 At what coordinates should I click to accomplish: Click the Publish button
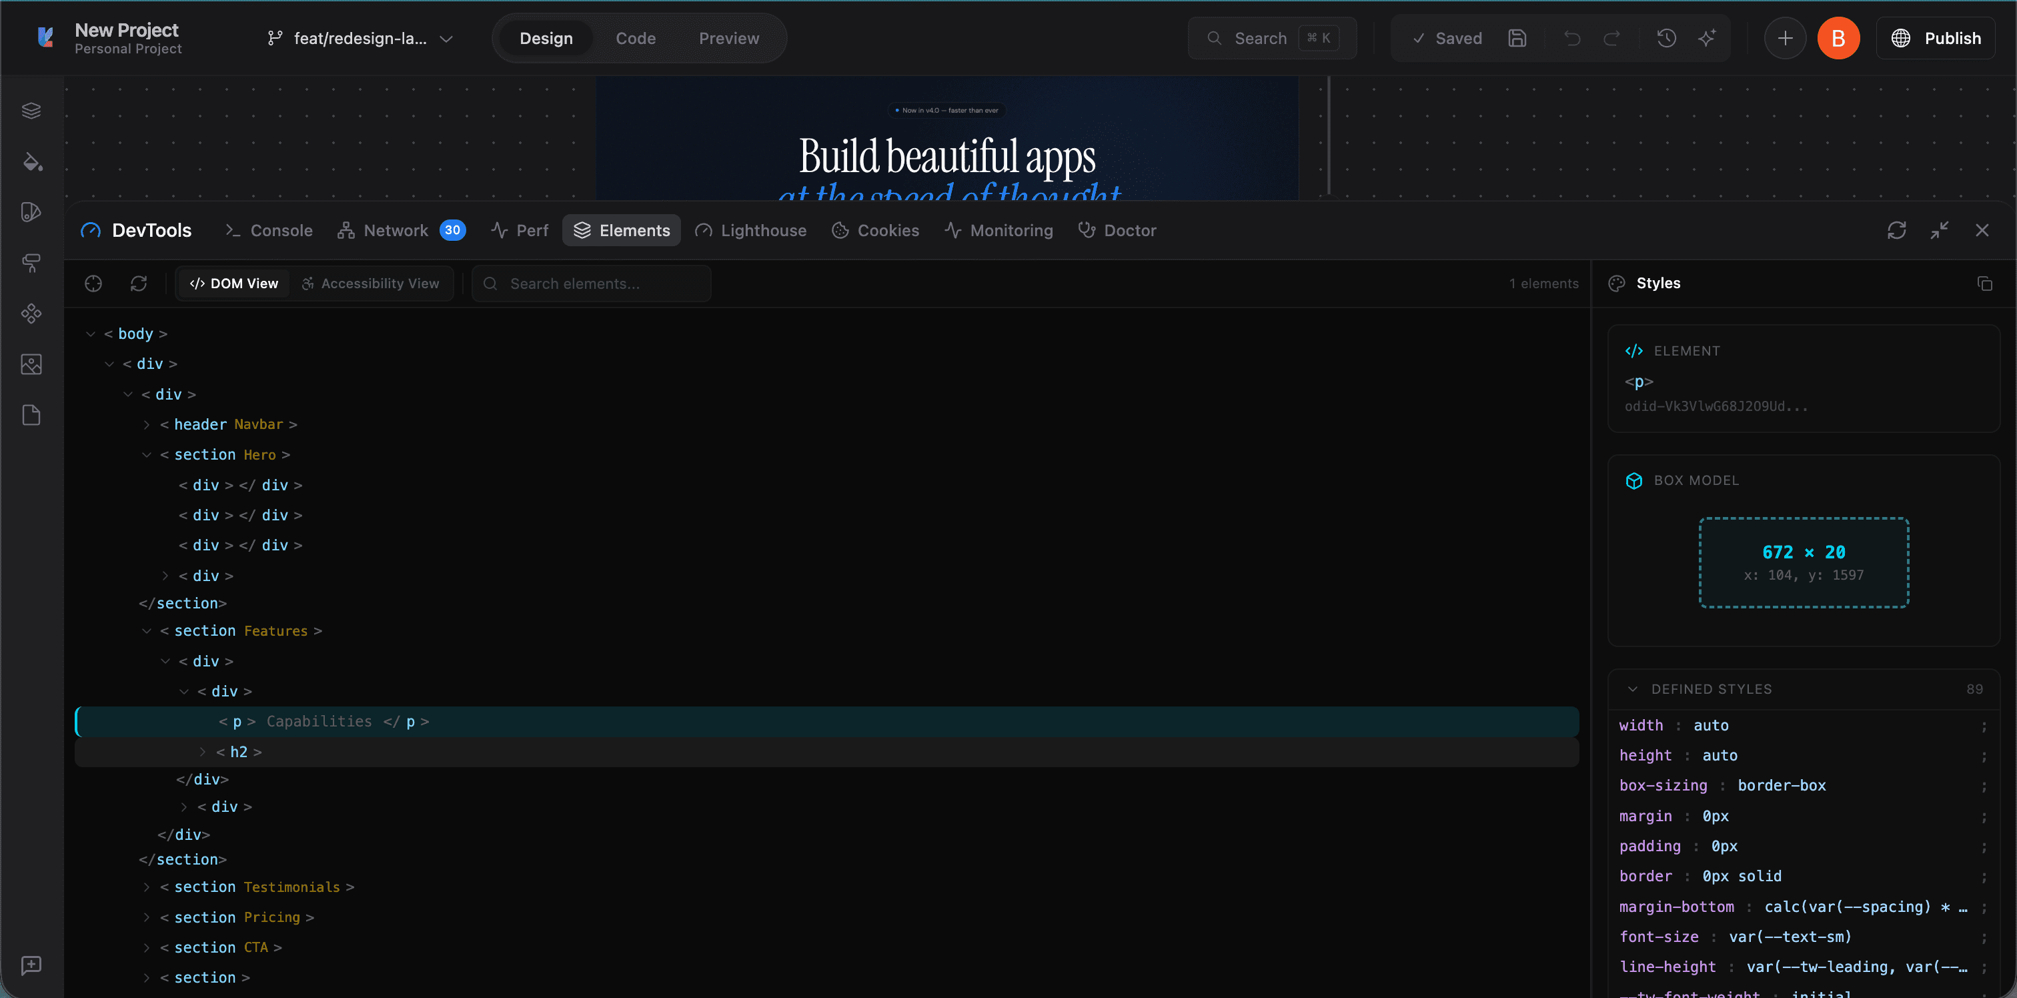pos(1936,39)
